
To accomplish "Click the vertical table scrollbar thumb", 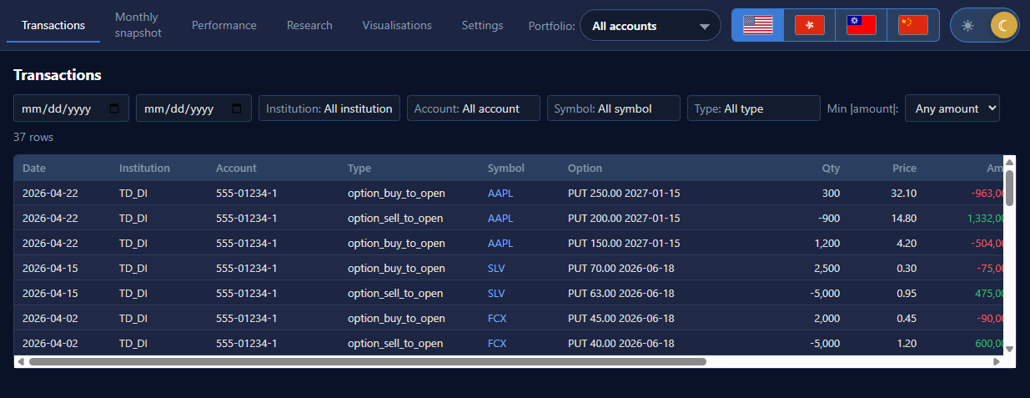I will [1009, 188].
